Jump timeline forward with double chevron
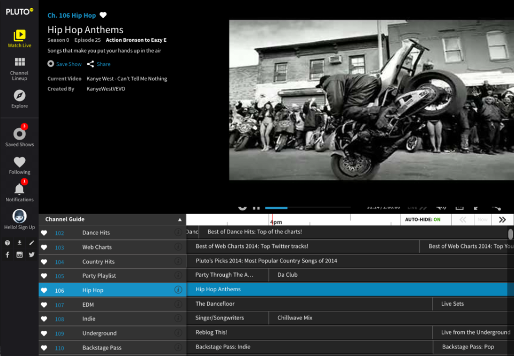 pos(502,219)
